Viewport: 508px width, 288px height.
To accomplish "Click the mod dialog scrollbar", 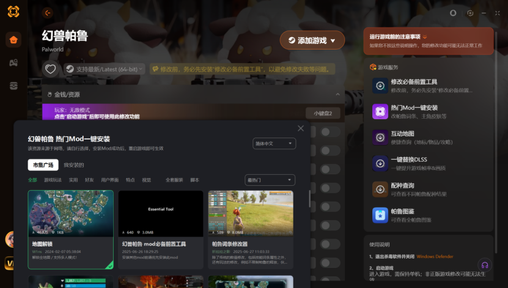I will pos(309,198).
